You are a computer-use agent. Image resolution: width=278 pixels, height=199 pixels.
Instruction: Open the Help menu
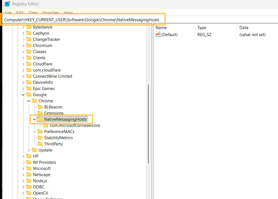pyautogui.click(x=68, y=13)
